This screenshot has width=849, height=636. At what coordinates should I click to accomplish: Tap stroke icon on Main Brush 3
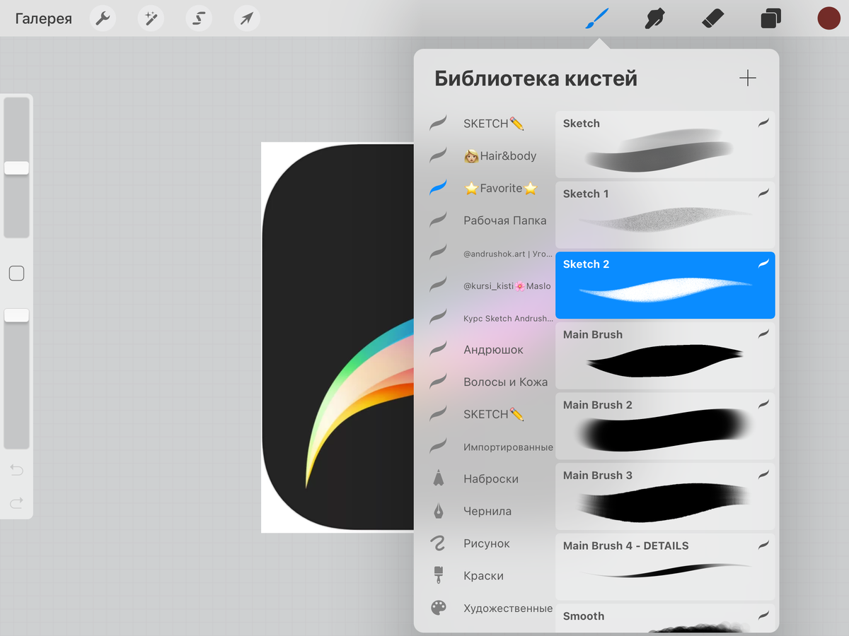coord(763,475)
